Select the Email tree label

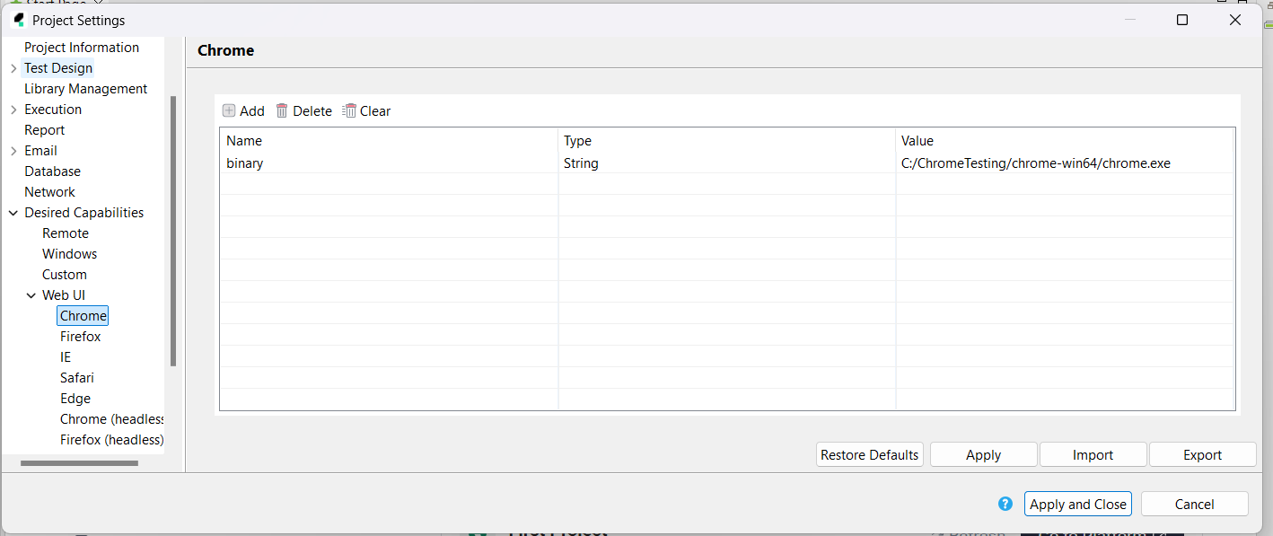point(40,151)
